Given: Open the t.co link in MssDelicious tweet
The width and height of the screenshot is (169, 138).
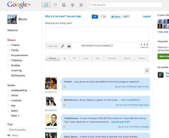Looking at the screenshot, I should tap(131, 100).
